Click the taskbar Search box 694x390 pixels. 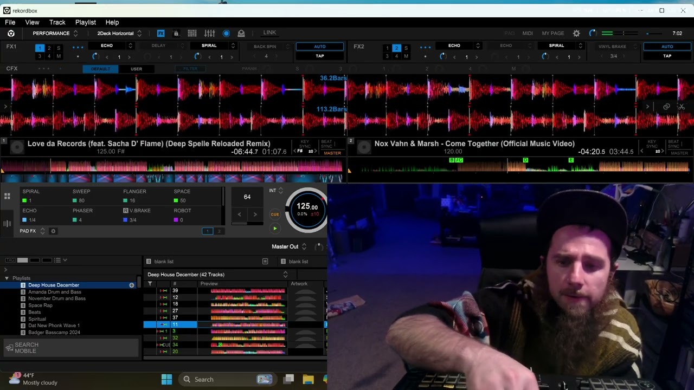tap(228, 379)
